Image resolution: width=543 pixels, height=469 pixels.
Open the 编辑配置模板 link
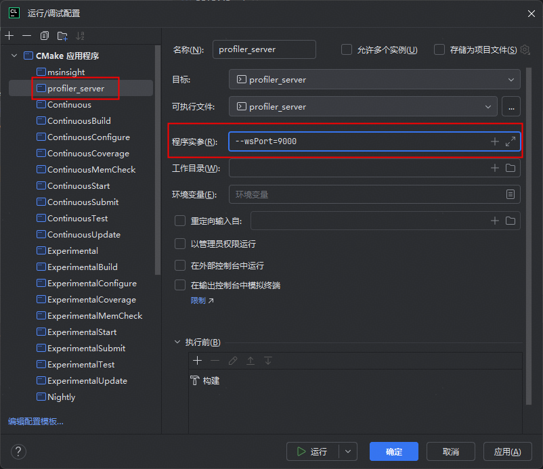pyautogui.click(x=36, y=421)
